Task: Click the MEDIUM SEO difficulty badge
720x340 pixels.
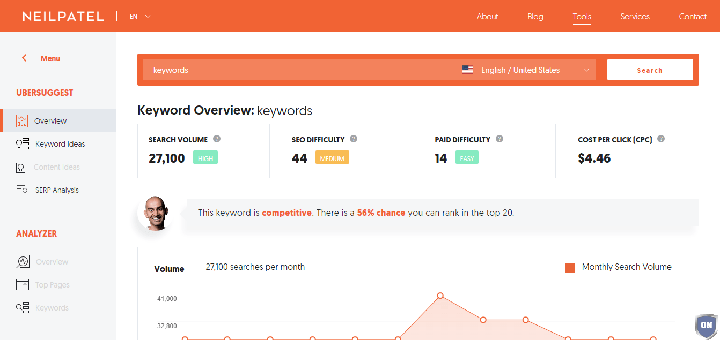Action: pyautogui.click(x=332, y=158)
